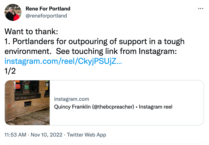
Task: Open the Quincy Franklin Instagram reel title
Action: [113, 107]
